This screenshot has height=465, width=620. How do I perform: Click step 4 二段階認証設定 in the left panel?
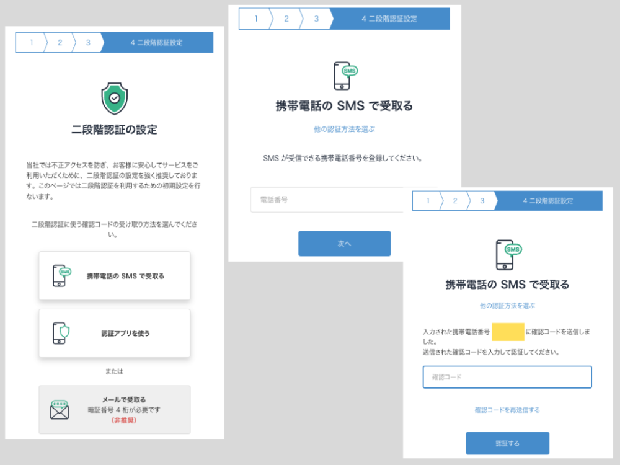(156, 43)
